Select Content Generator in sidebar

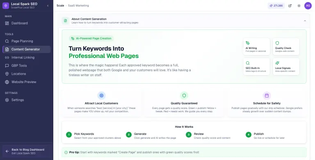click(27, 49)
